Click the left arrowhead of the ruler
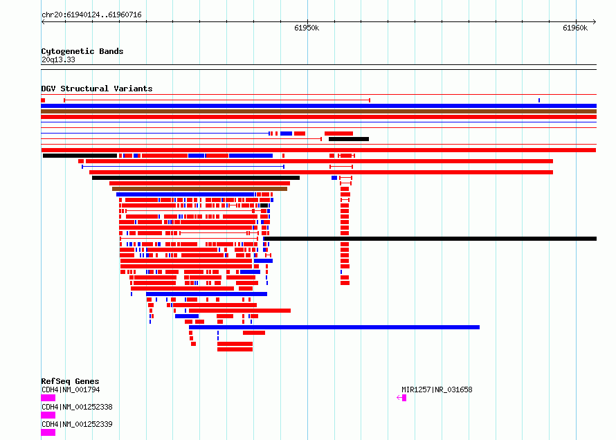This screenshot has height=440, width=616. pyautogui.click(x=43, y=22)
